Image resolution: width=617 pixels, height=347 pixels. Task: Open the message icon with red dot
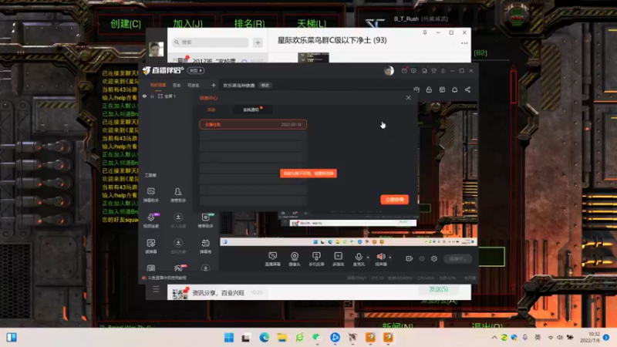(x=404, y=71)
